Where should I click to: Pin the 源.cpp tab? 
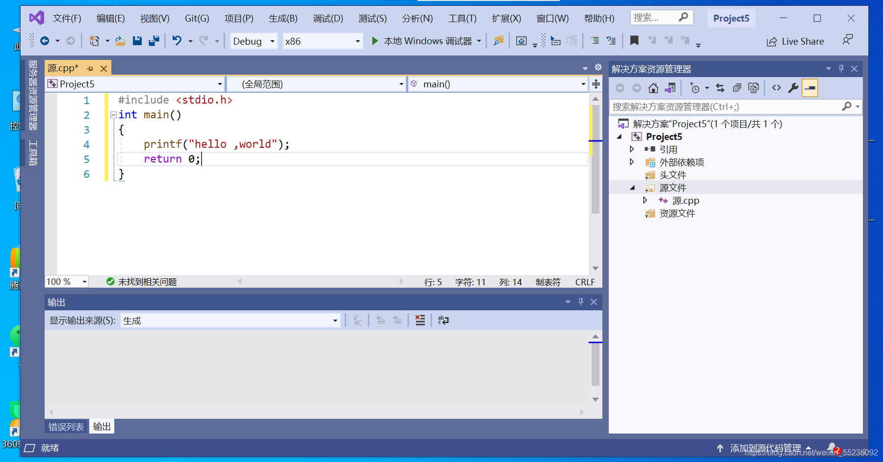pos(90,69)
